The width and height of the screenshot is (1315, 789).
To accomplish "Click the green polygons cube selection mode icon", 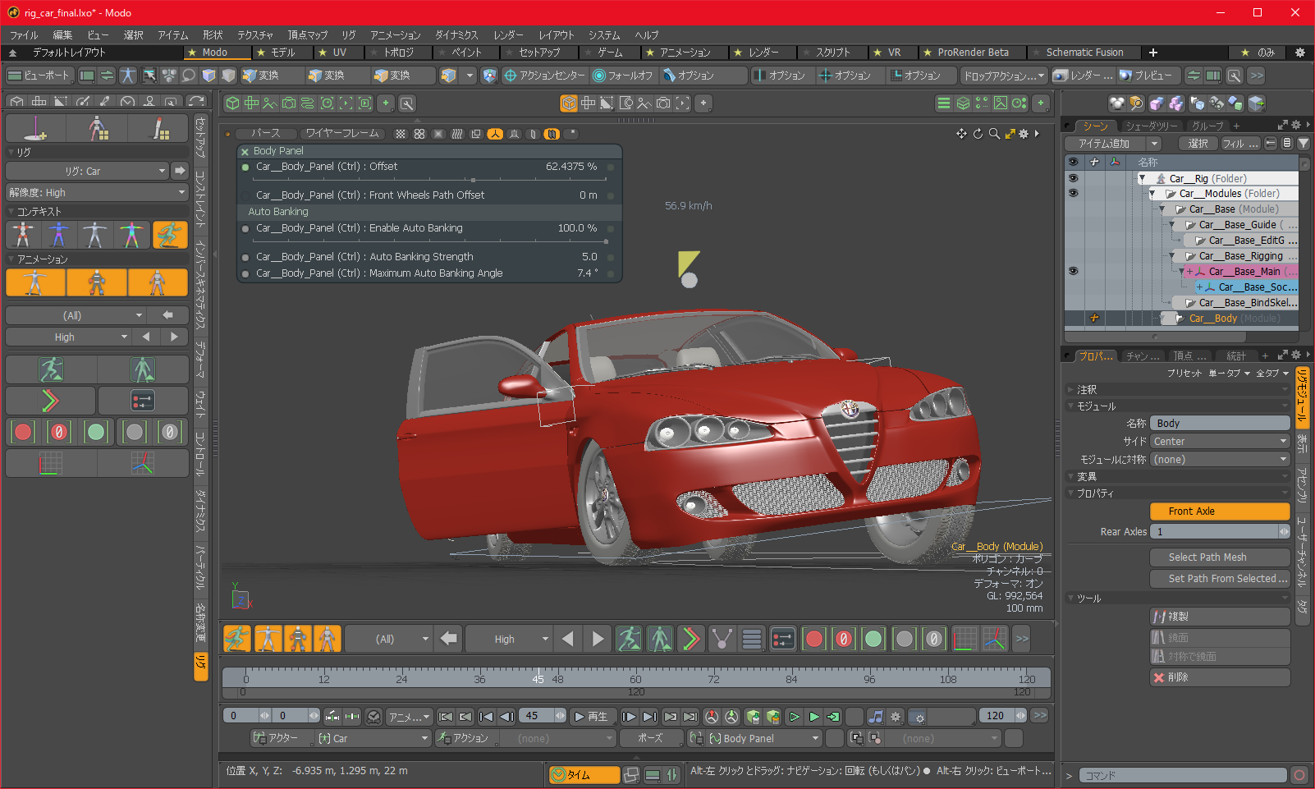I will pyautogui.click(x=232, y=103).
